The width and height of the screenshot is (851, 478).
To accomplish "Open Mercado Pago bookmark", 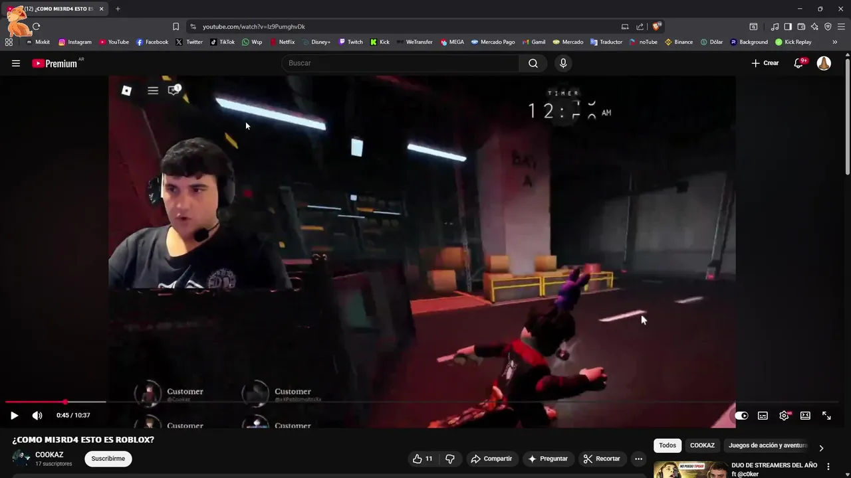I will click(493, 42).
